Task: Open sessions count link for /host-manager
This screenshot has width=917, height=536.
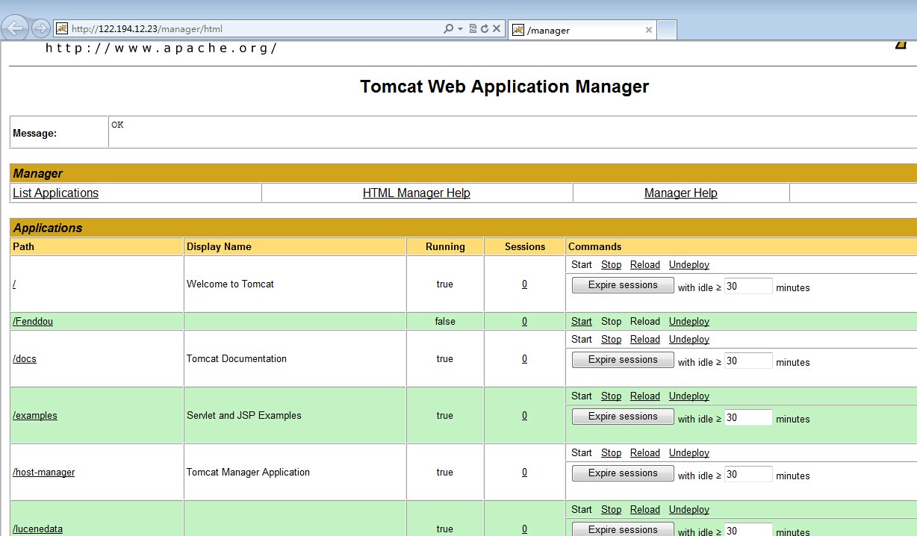Action: click(524, 472)
